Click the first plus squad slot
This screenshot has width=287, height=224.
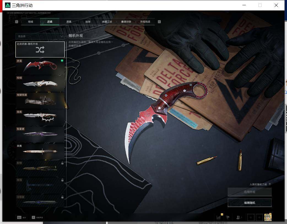251,217
